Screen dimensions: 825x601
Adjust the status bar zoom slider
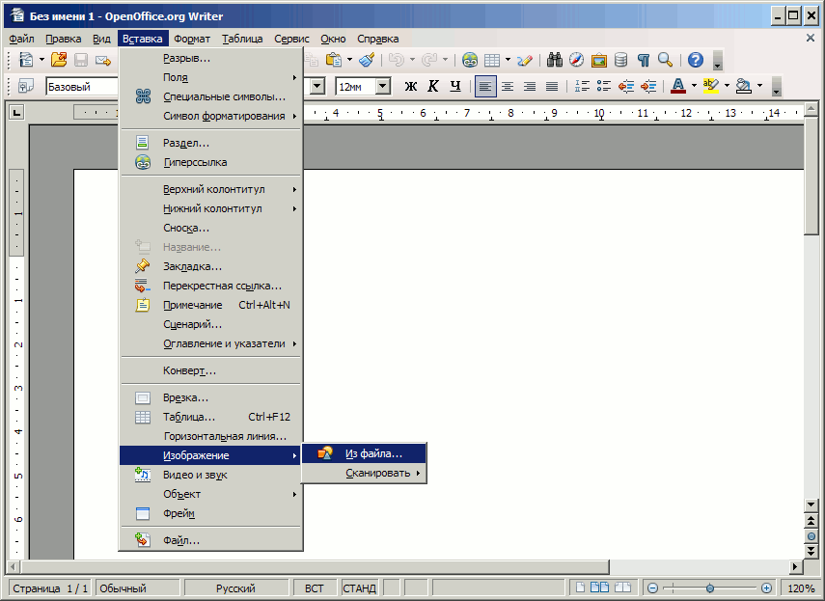click(x=710, y=588)
